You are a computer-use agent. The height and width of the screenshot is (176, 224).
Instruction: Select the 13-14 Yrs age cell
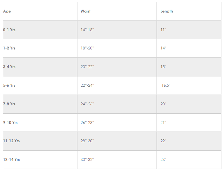11,160
